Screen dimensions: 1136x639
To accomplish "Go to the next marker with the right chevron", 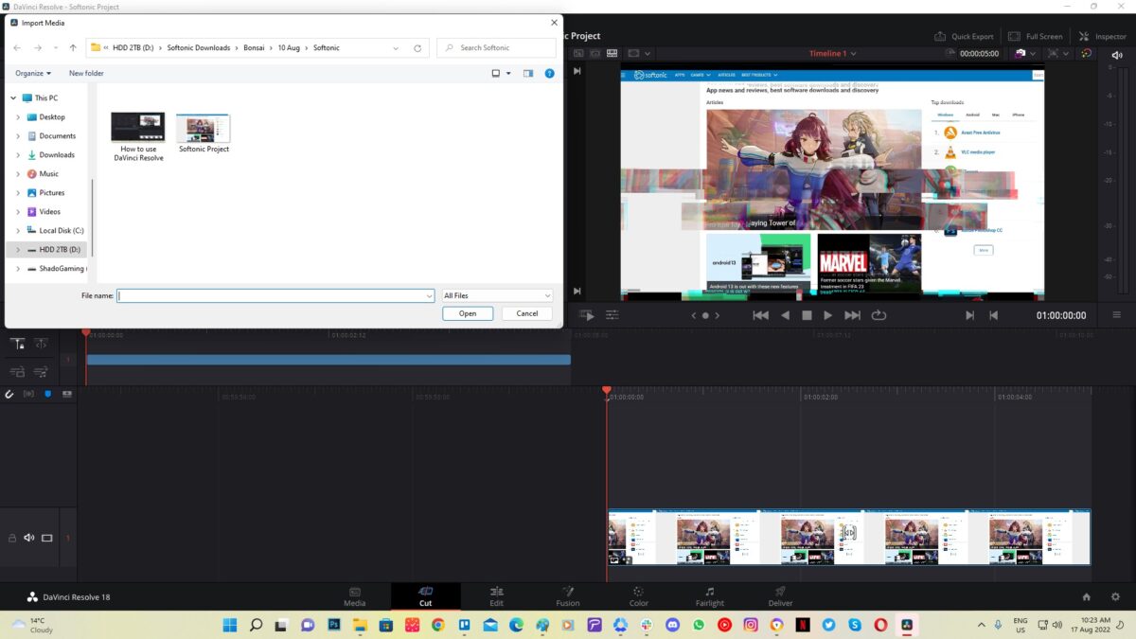I will 718,315.
